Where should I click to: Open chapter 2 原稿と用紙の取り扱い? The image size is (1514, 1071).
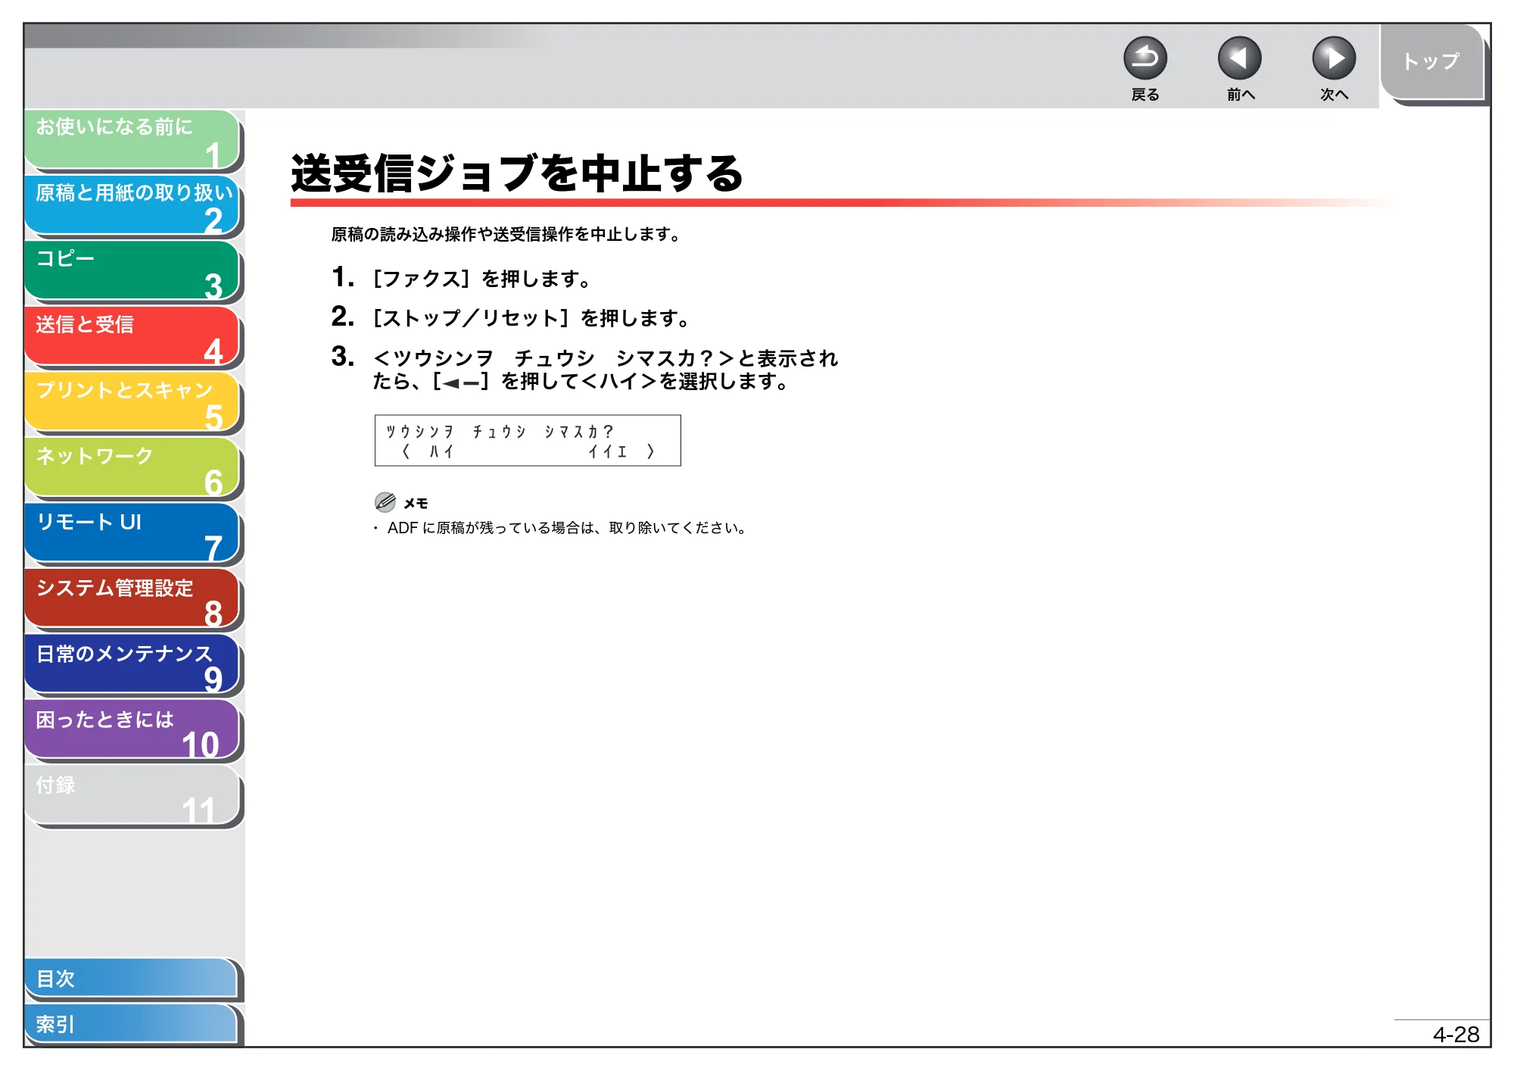click(x=132, y=205)
